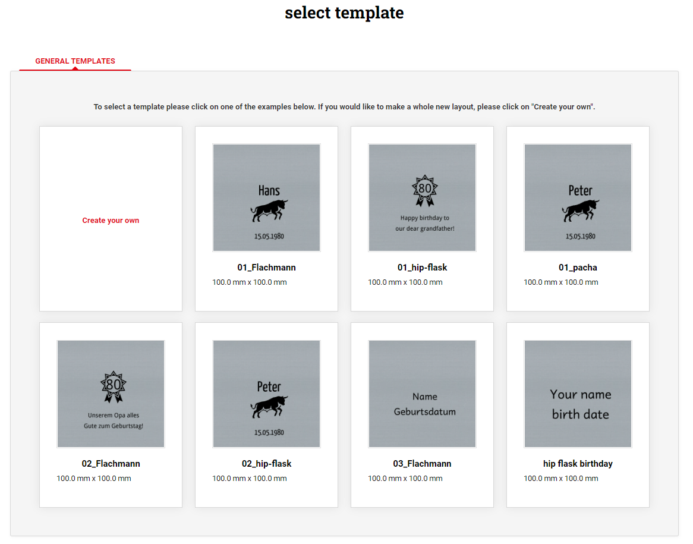Click the size label beneath 01_pacha
The height and width of the screenshot is (544, 693).
(561, 282)
